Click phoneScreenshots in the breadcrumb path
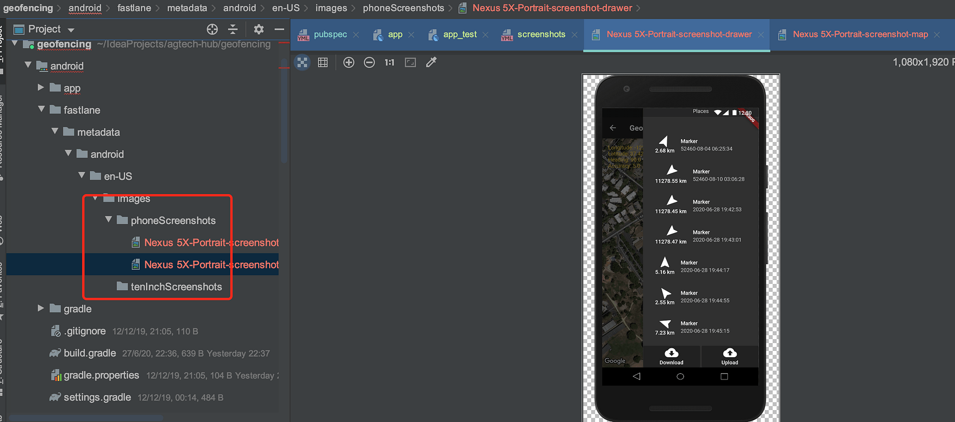955x422 pixels. pos(403,8)
